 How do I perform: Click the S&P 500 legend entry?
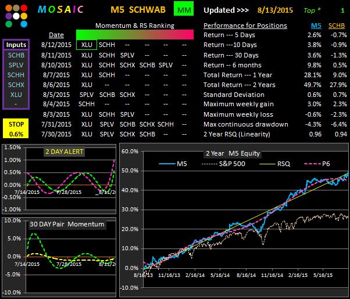223,164
